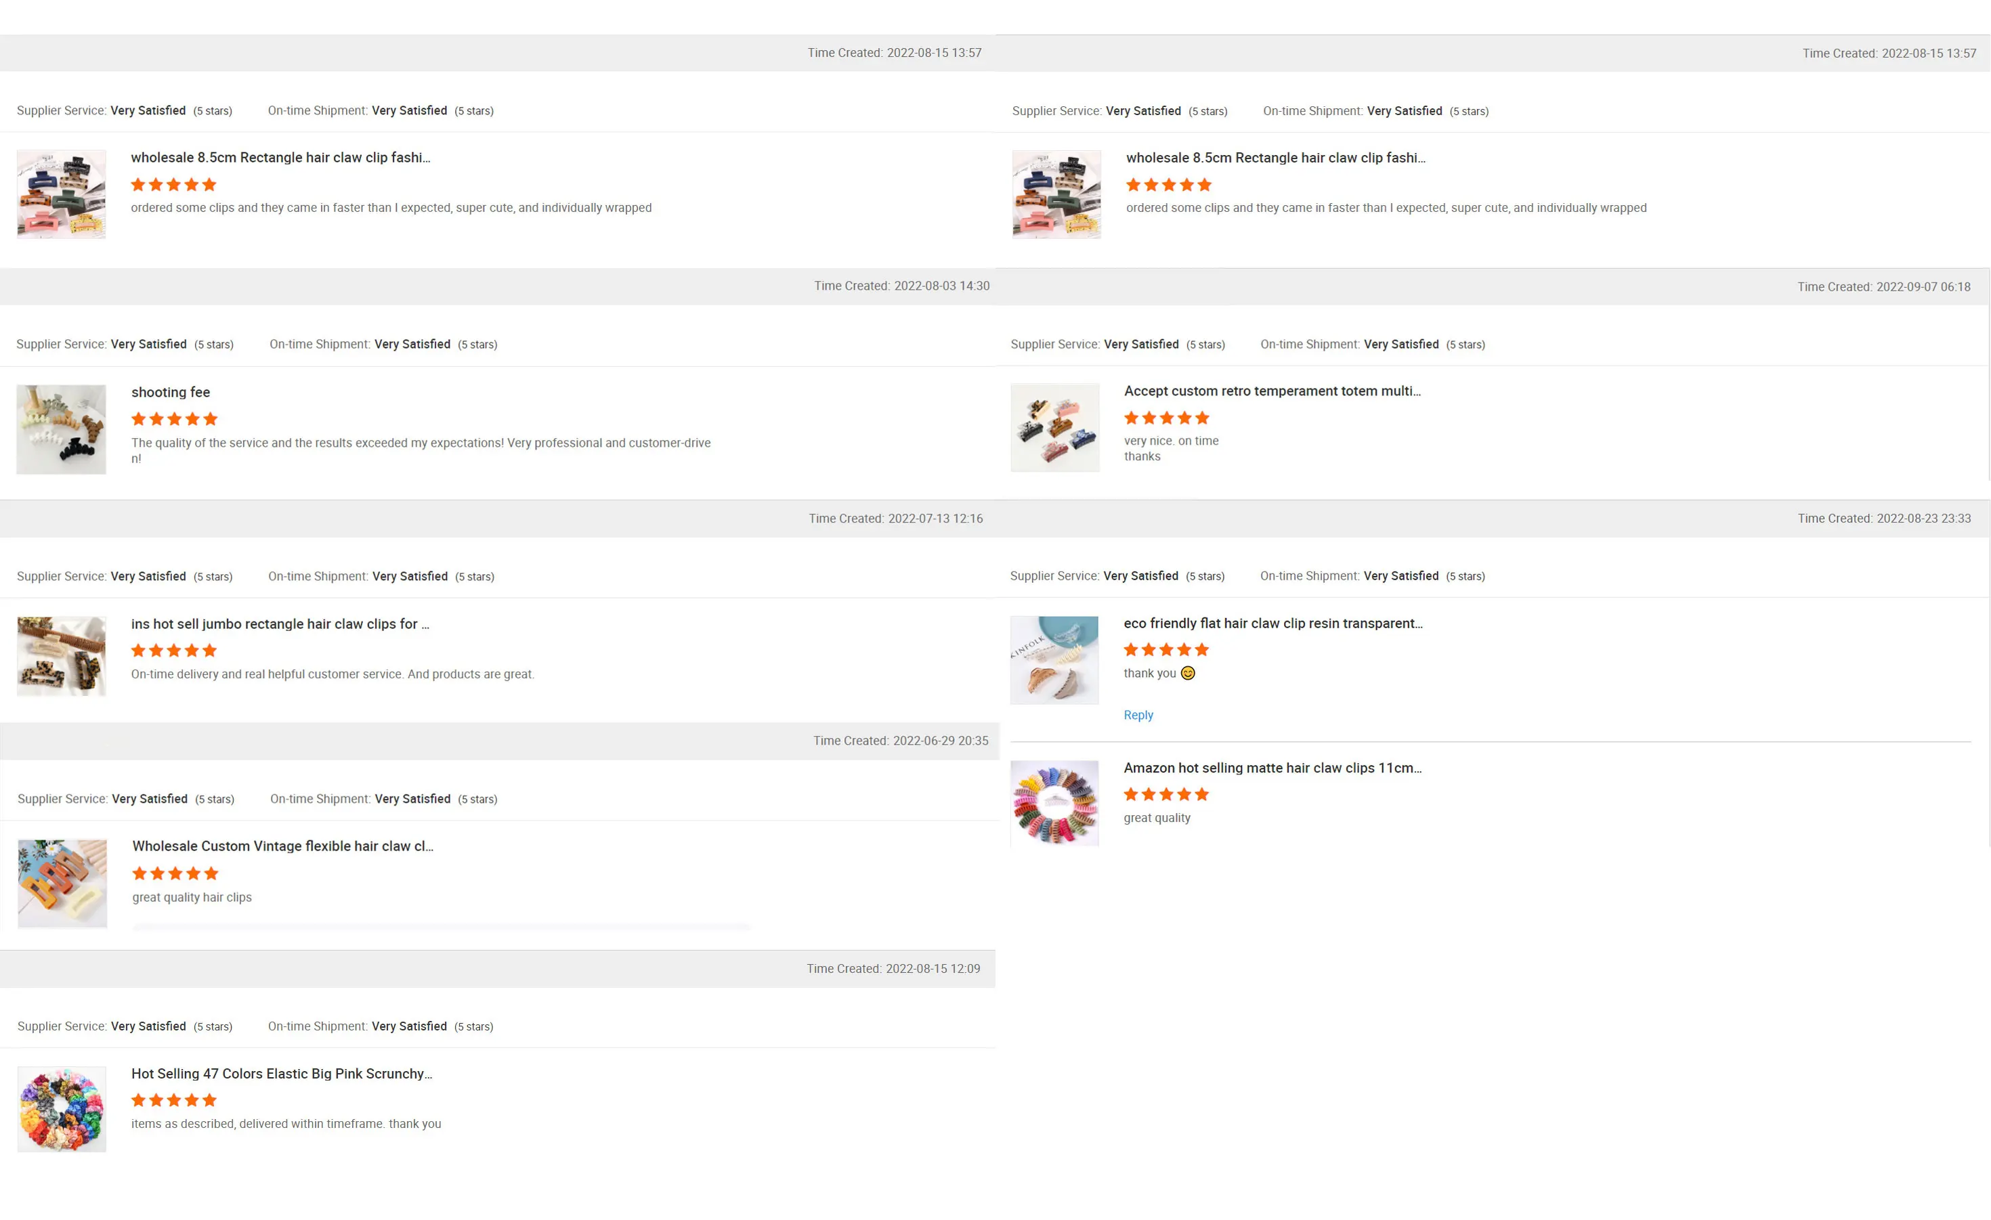
Task: Click the star rating under shooting fee
Action: pyautogui.click(x=175, y=419)
